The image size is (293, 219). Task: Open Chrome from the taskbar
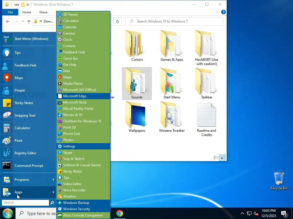pyautogui.click(x=120, y=213)
